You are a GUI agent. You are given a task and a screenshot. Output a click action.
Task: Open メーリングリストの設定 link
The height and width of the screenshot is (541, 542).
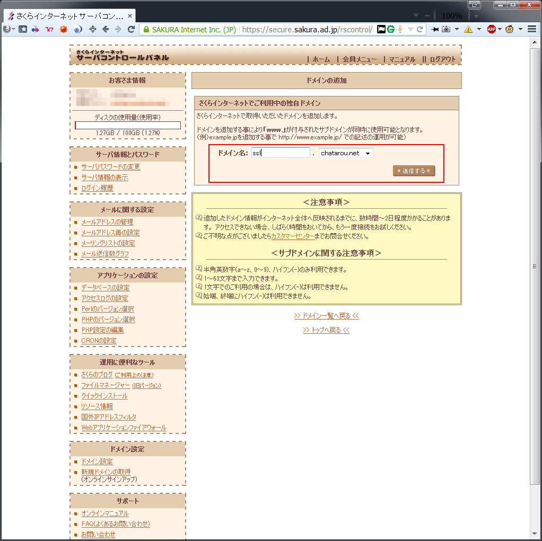[108, 243]
